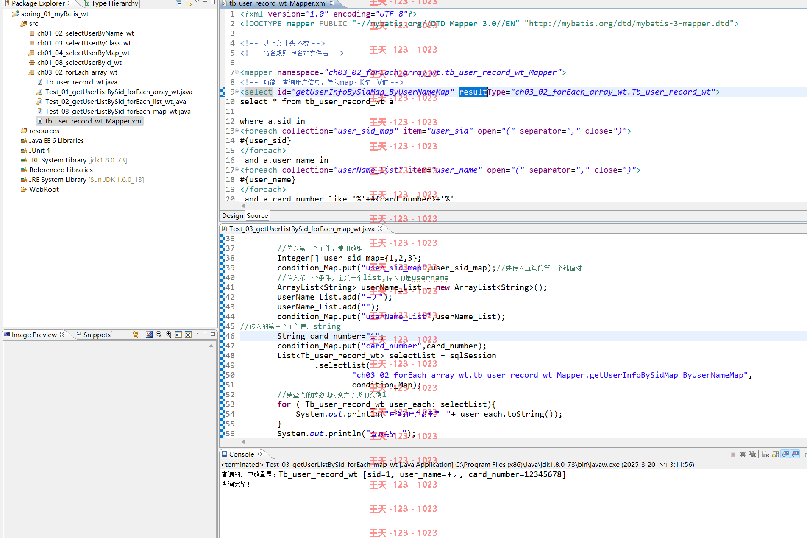This screenshot has height=538, width=807.
Task: Collapse the select element fold marker on line 9
Action: pos(237,92)
